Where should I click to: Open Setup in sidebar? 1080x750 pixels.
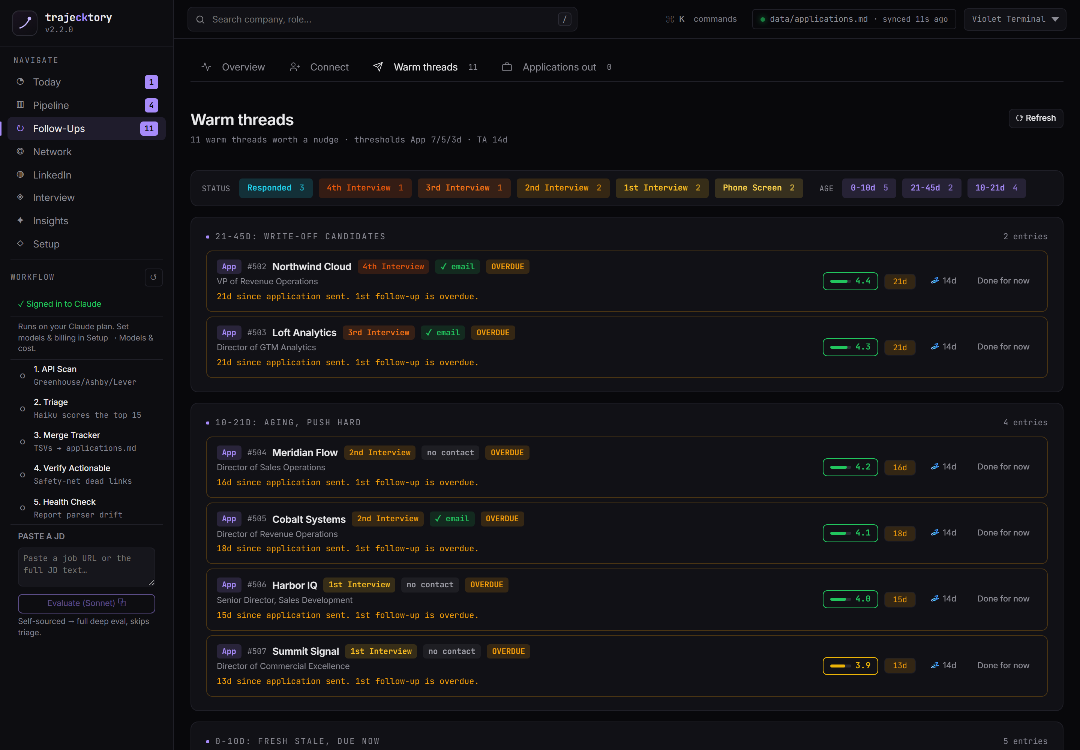87,244
